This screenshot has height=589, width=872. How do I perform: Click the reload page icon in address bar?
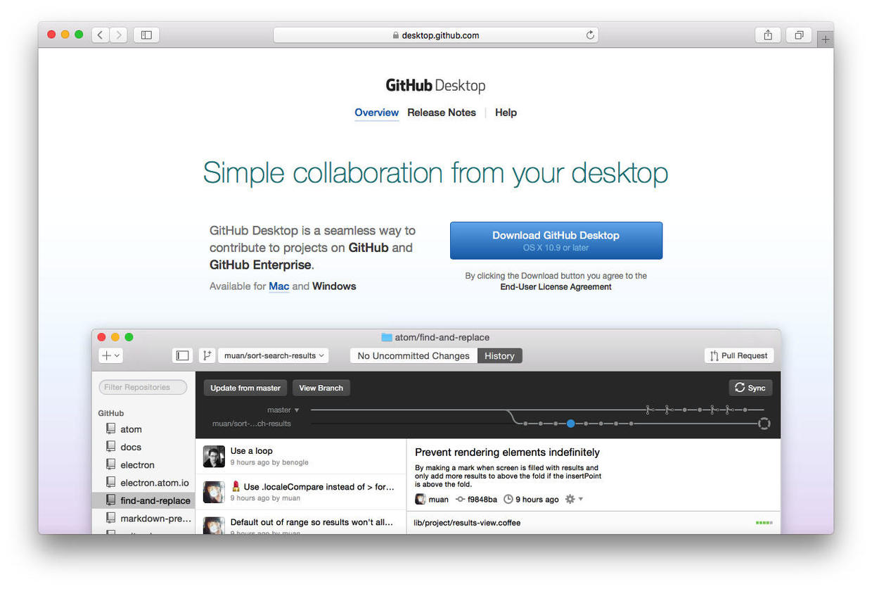pos(590,35)
